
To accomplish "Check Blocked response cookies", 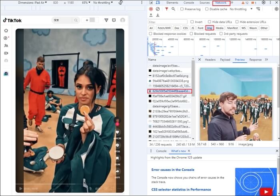I will coord(150,34).
